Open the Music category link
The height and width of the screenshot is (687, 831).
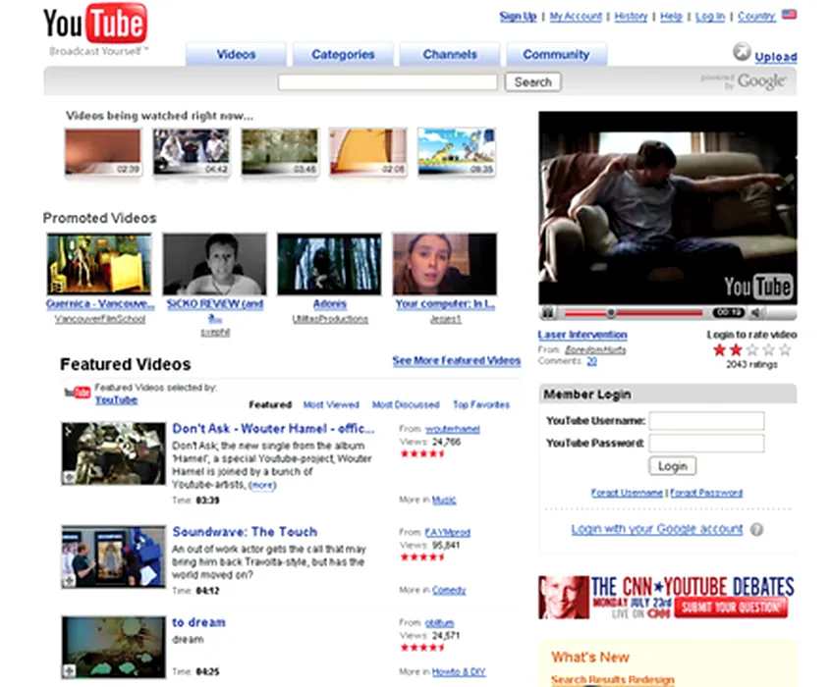(x=444, y=500)
